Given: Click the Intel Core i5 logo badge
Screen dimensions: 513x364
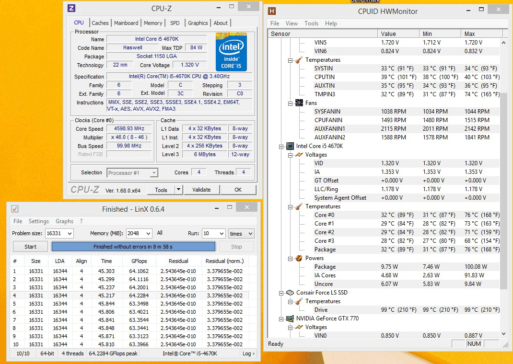Looking at the screenshot, I should click(231, 52).
